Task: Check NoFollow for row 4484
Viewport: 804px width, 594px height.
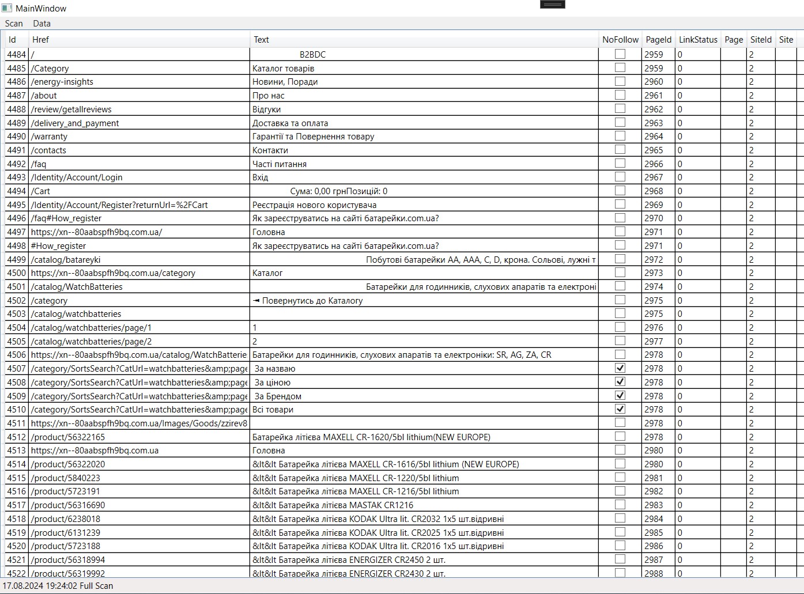Action: [620, 54]
